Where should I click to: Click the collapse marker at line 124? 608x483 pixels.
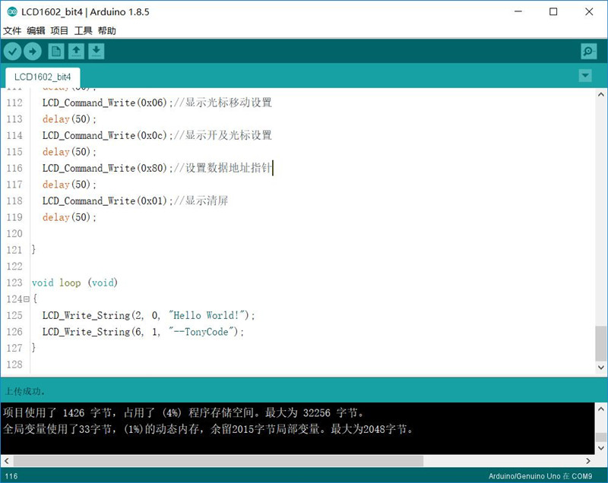[x=25, y=299]
